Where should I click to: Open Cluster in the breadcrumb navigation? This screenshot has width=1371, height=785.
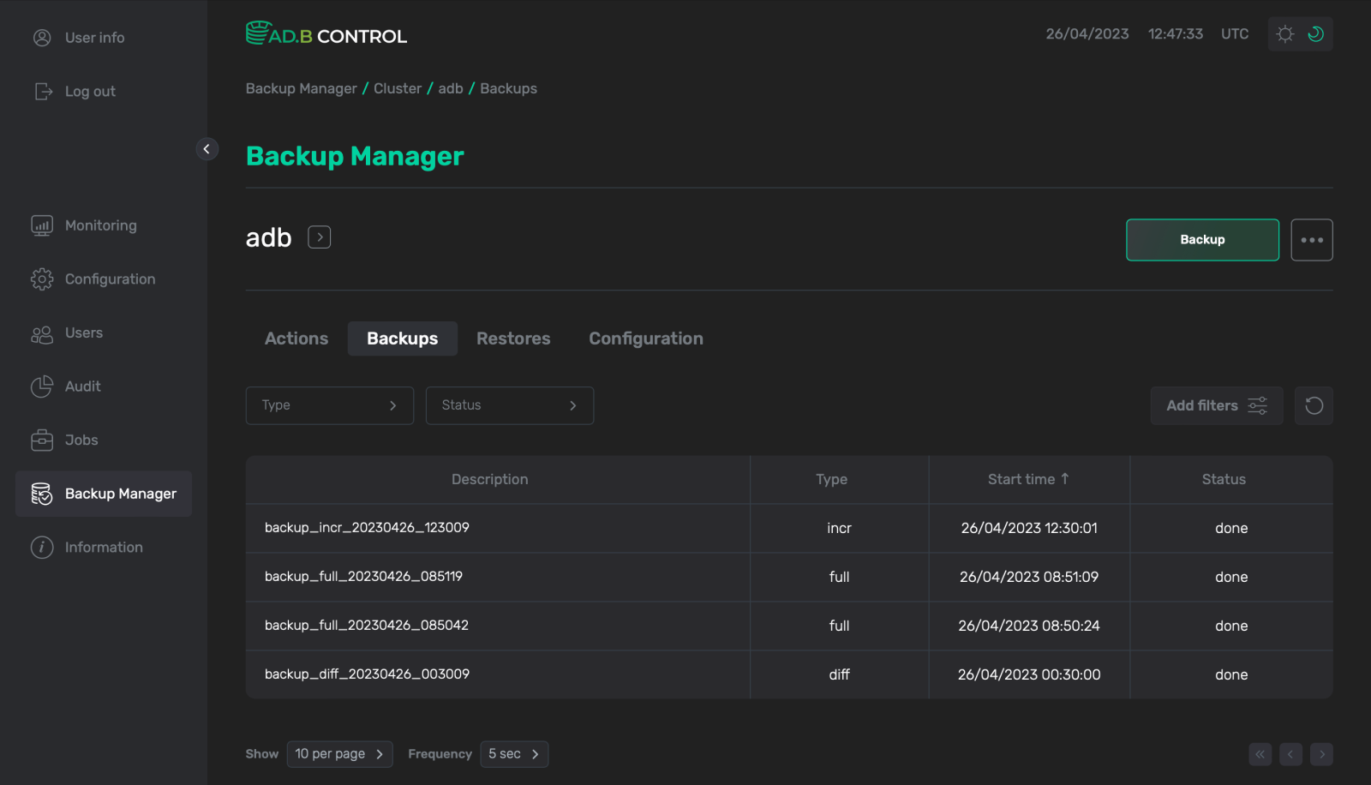click(x=397, y=87)
